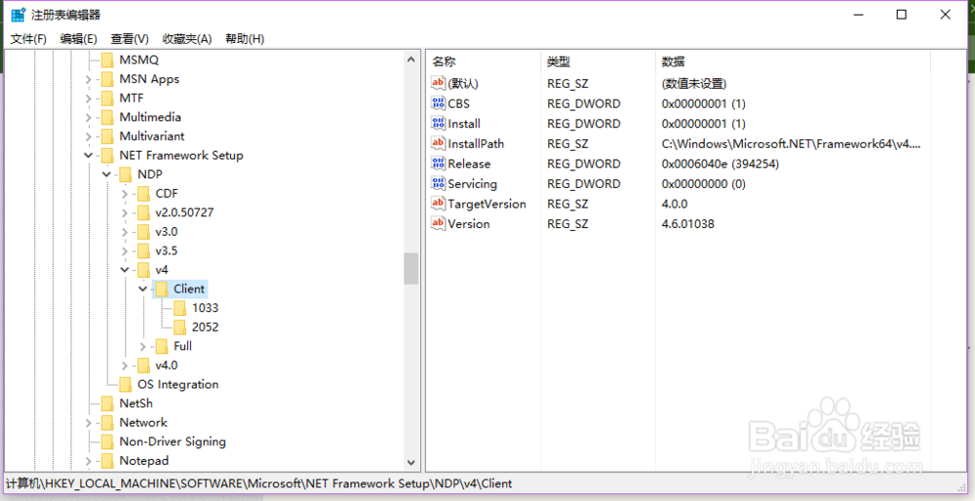Screen dimensions: 975x501
Task: Click the (数值未设置) data cell
Action: tap(694, 83)
